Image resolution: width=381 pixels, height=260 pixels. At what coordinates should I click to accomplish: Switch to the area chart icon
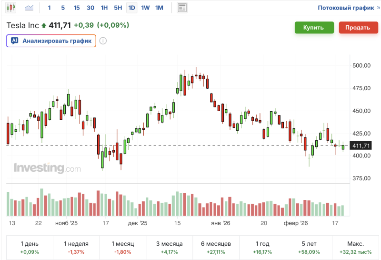point(30,8)
